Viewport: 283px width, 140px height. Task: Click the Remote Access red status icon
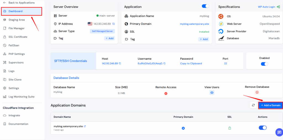[x=166, y=94]
